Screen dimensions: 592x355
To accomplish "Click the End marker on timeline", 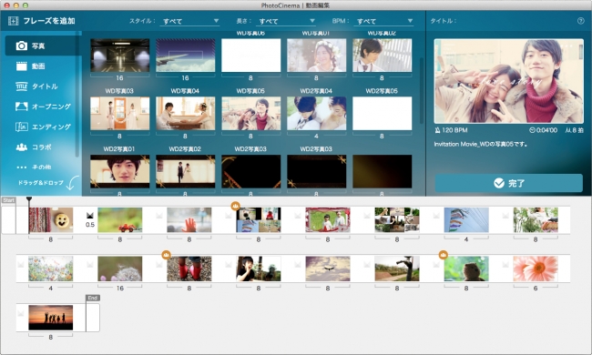I will (93, 298).
